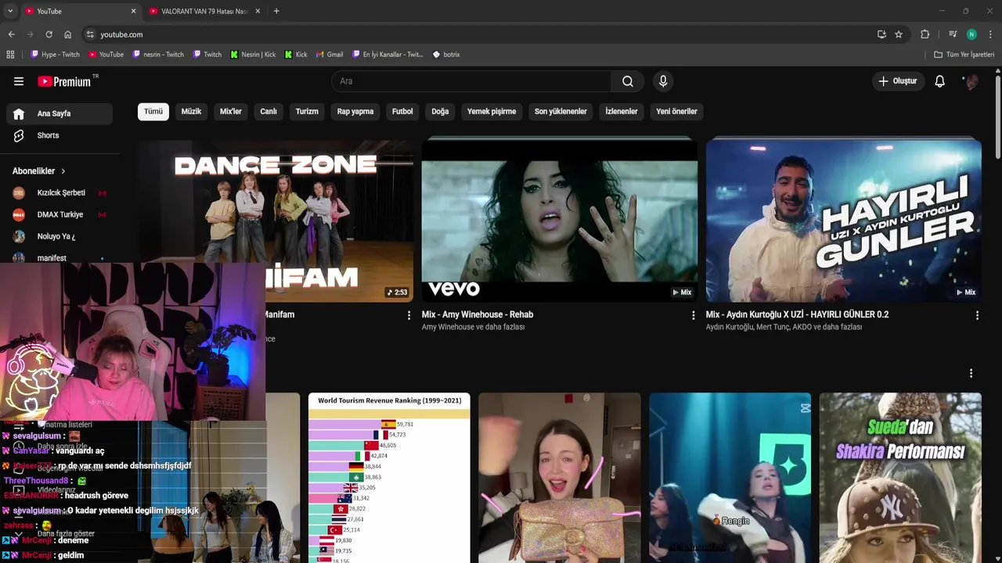The height and width of the screenshot is (563, 1002).
Task: Open options menu for Manifam video
Action: 409,315
